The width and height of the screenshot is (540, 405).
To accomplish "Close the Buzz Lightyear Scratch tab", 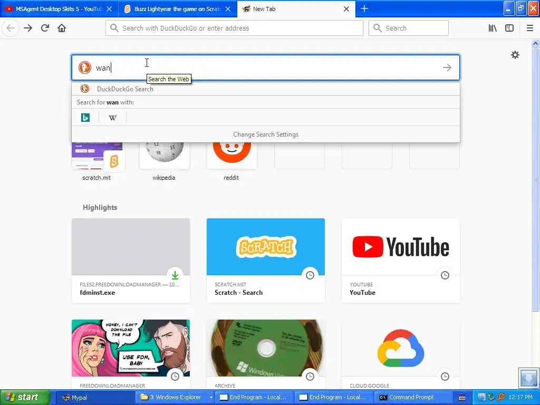I will tap(228, 9).
